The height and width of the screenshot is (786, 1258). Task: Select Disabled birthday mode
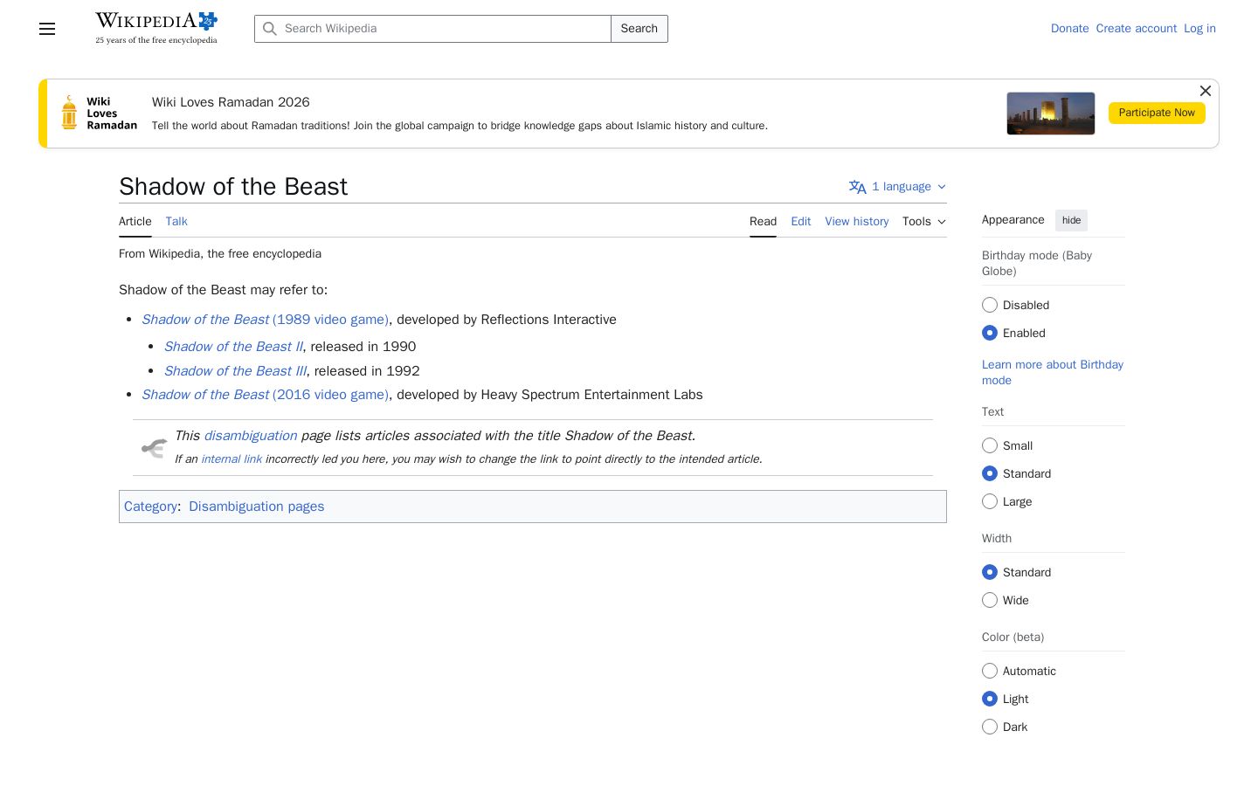point(990,305)
